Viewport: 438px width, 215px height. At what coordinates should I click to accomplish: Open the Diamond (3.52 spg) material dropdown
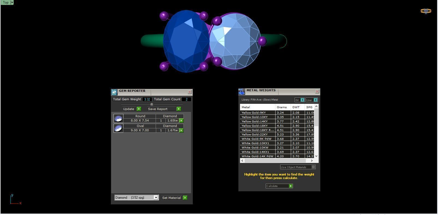136,198
